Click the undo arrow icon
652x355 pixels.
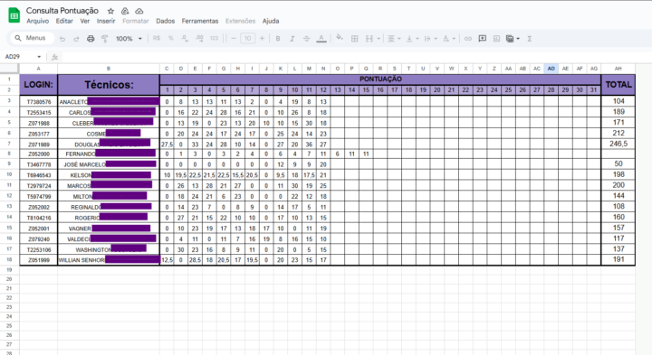coord(62,39)
